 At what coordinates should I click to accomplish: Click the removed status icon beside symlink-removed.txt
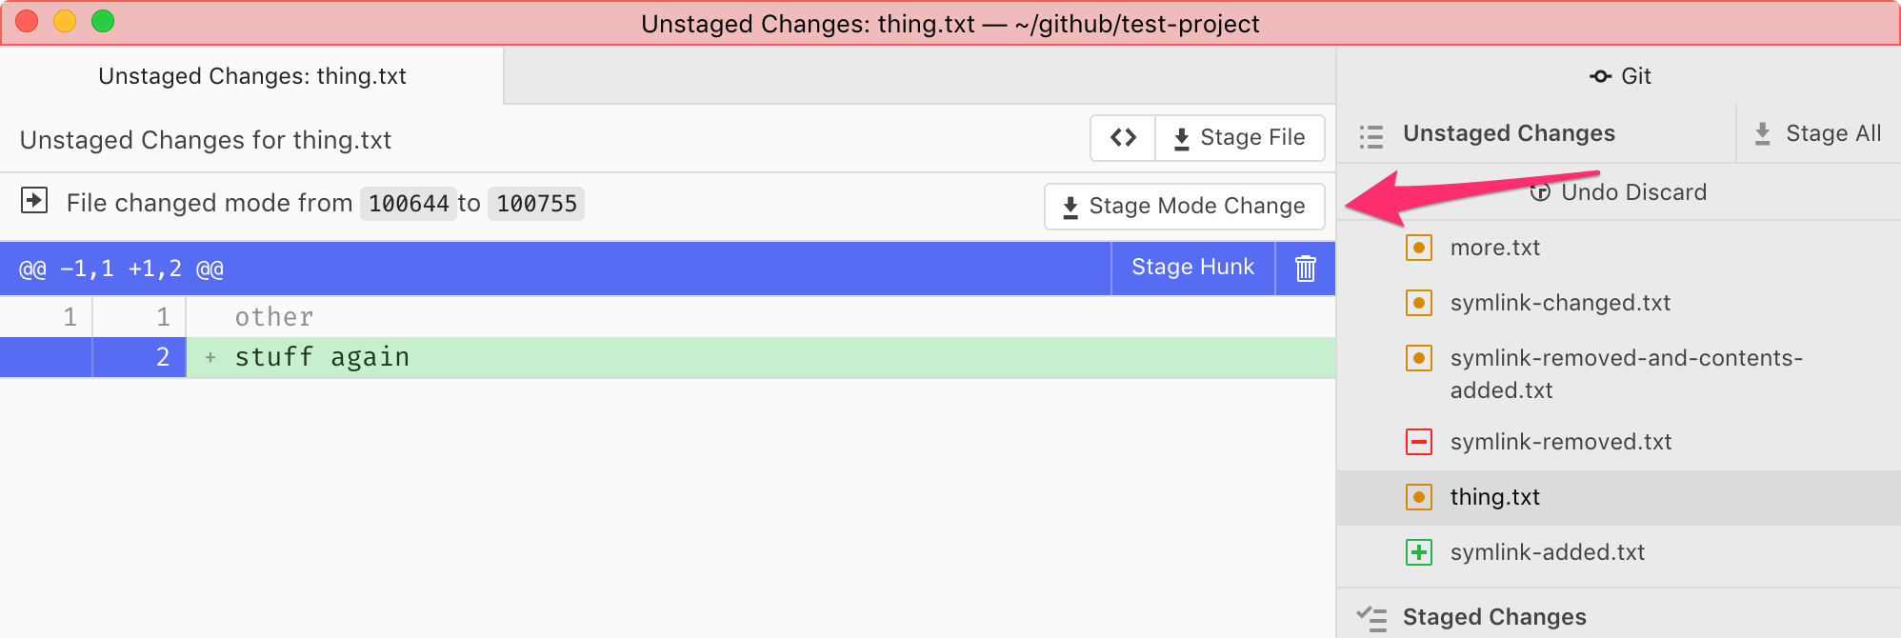pyautogui.click(x=1418, y=442)
